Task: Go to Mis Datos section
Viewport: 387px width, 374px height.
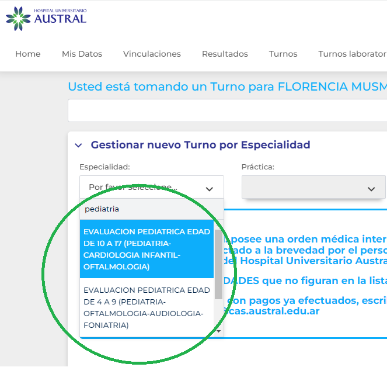Action: (82, 54)
